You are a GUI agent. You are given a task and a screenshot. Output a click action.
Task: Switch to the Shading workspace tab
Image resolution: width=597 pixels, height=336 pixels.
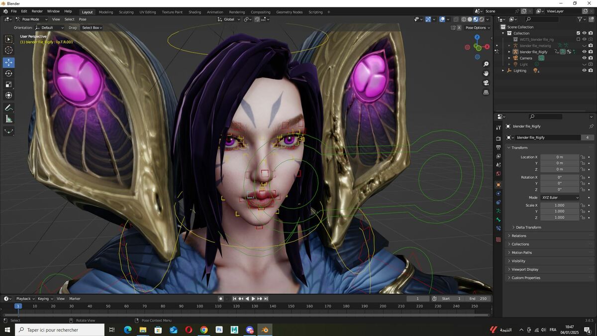pyautogui.click(x=195, y=12)
